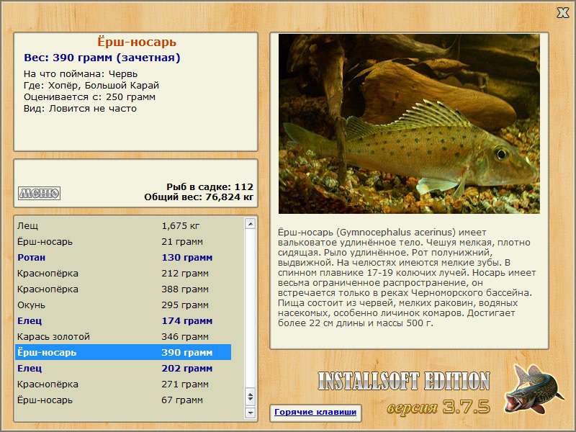Viewport: 576px width, 432px height.
Task: Click the Gymnocephalus acerinus description paragraph
Action: (407, 278)
